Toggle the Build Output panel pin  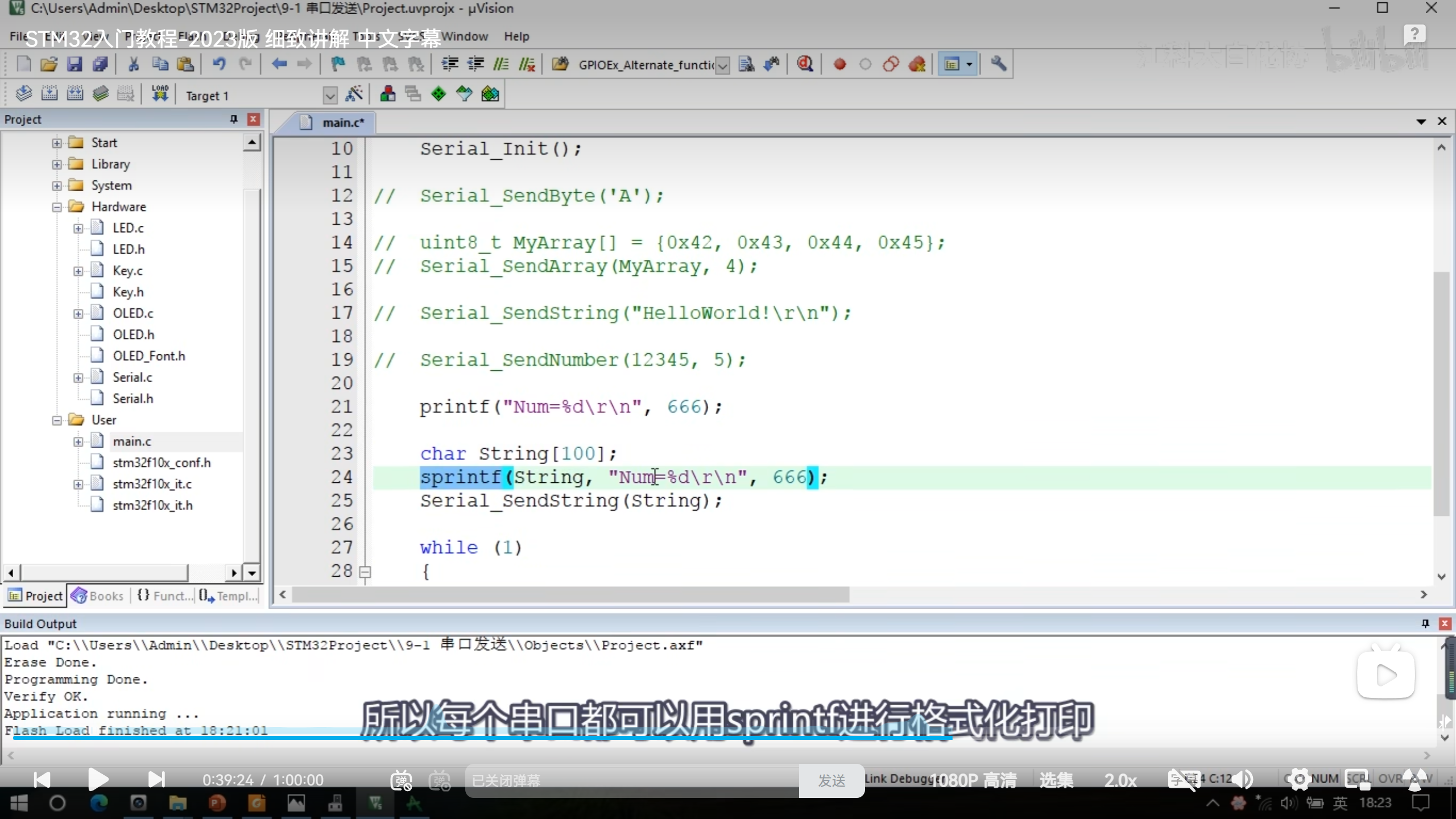pyautogui.click(x=1425, y=623)
